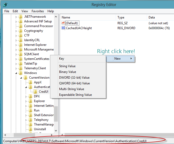The image size is (174, 144).
Task: Click tree pane scroll up arrow
Action: click(56, 17)
